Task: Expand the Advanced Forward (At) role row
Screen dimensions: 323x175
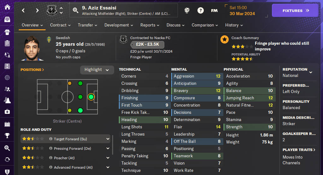Action: click(x=108, y=167)
